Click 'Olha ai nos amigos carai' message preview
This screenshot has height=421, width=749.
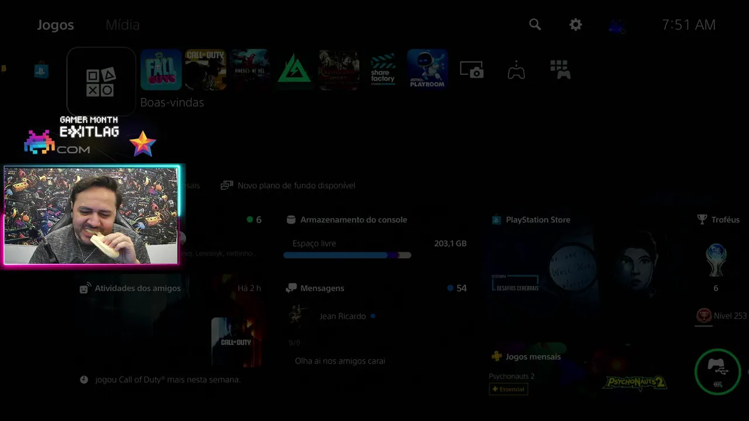click(x=340, y=361)
